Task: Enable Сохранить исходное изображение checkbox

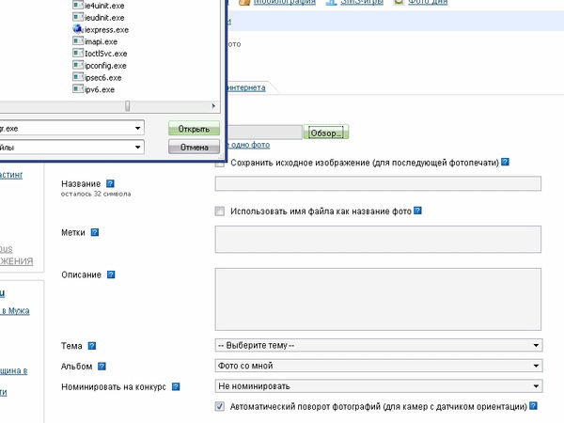Action: [220, 163]
